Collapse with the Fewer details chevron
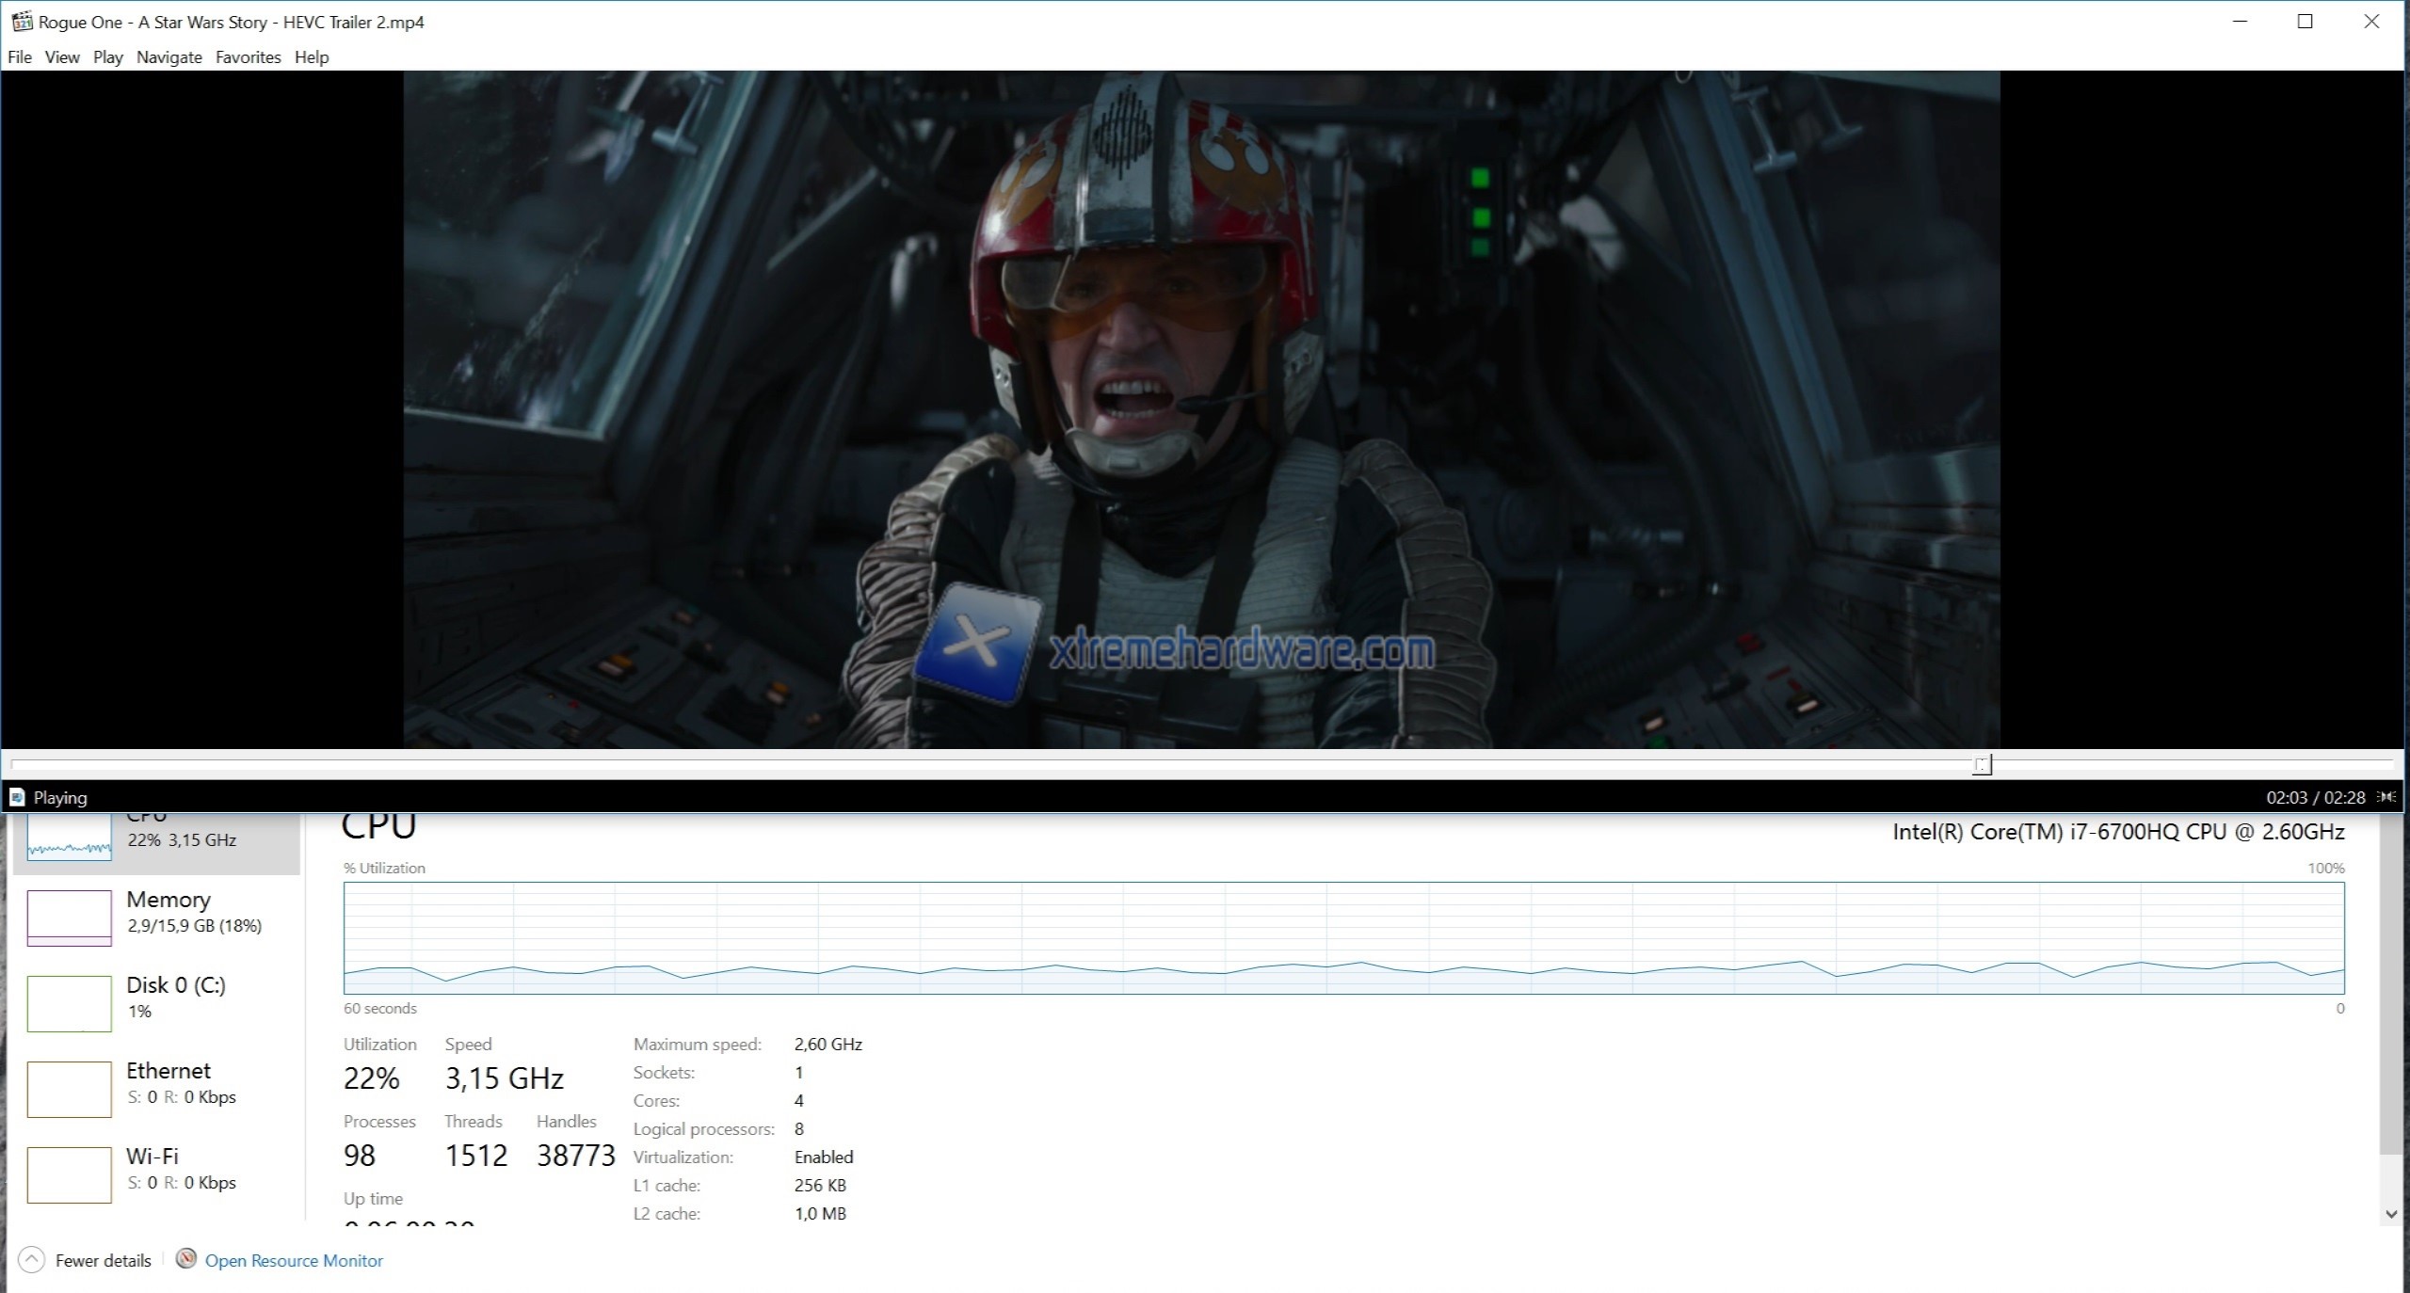 31,1260
